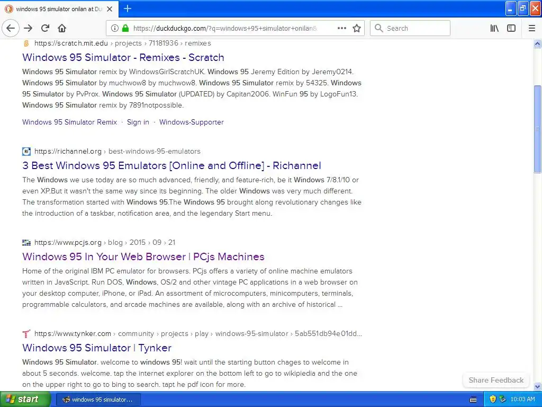Open the Windows 95 Simulator Remix sublink

tap(69, 122)
